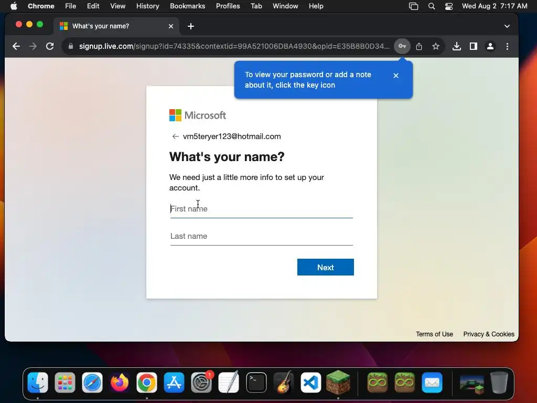Open Control Center in menu bar

coord(449,6)
